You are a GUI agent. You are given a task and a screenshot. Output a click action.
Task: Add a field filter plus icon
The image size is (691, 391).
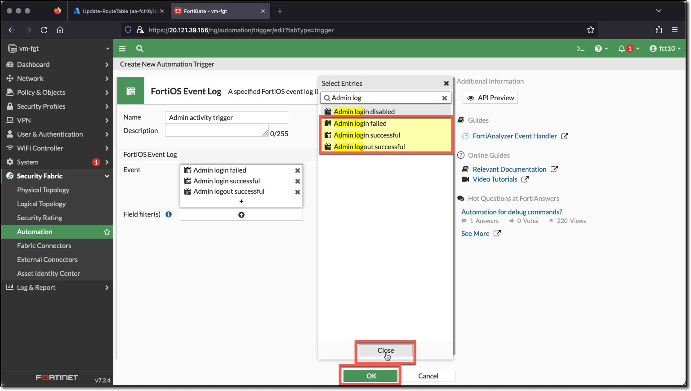tap(241, 215)
